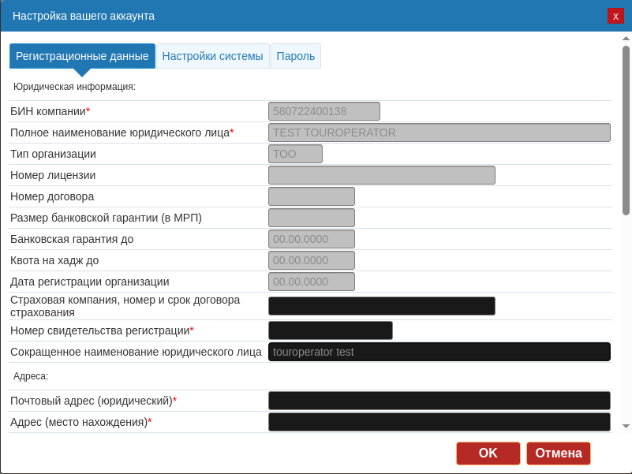632x474 pixels.
Task: Click the vertical scrollbar thumb
Action: click(626, 130)
